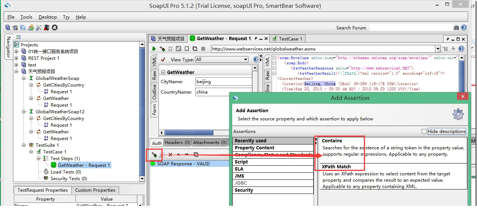This screenshot has height=214, width=477.
Task: Click the black round plugin icon
Action: point(55,27)
